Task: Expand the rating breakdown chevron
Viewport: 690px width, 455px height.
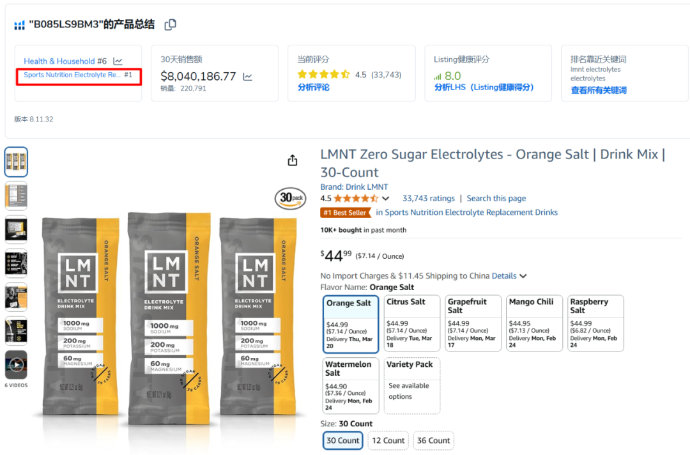Action: 385,199
